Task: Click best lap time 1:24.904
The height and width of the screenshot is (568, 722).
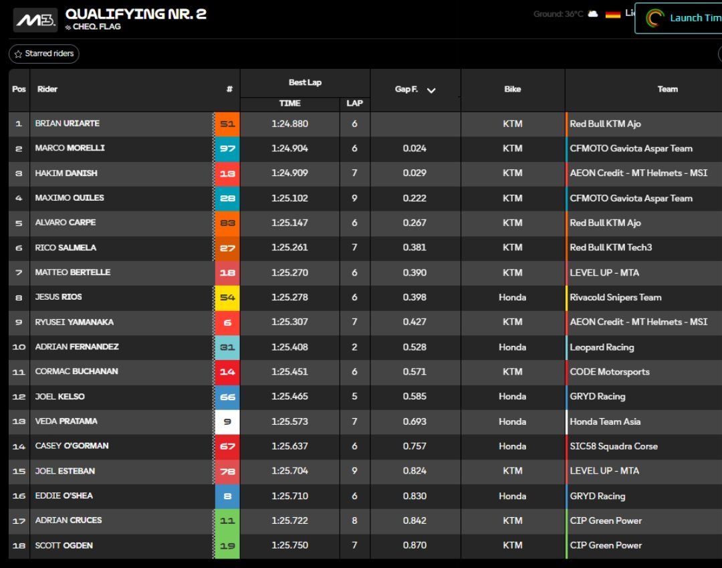Action: pos(289,149)
